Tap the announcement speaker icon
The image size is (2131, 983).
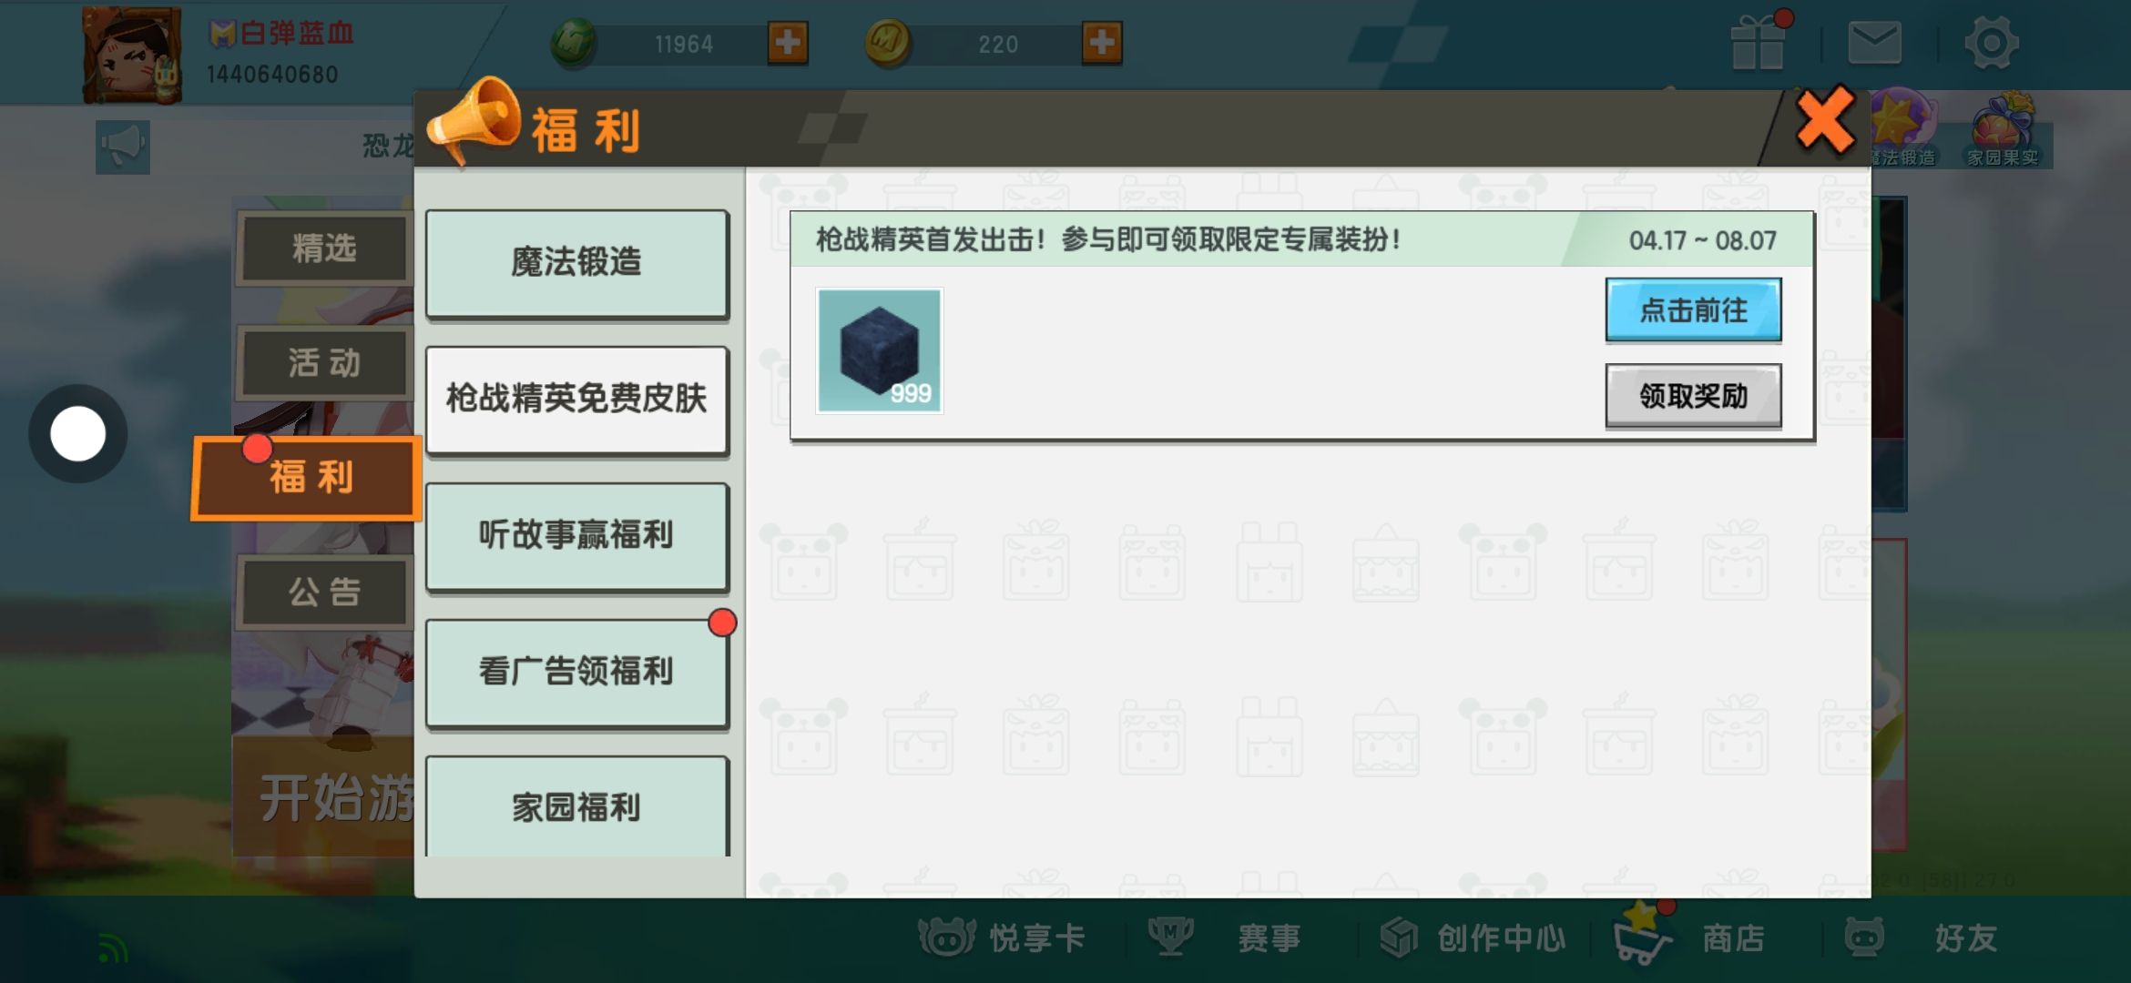coord(123,146)
